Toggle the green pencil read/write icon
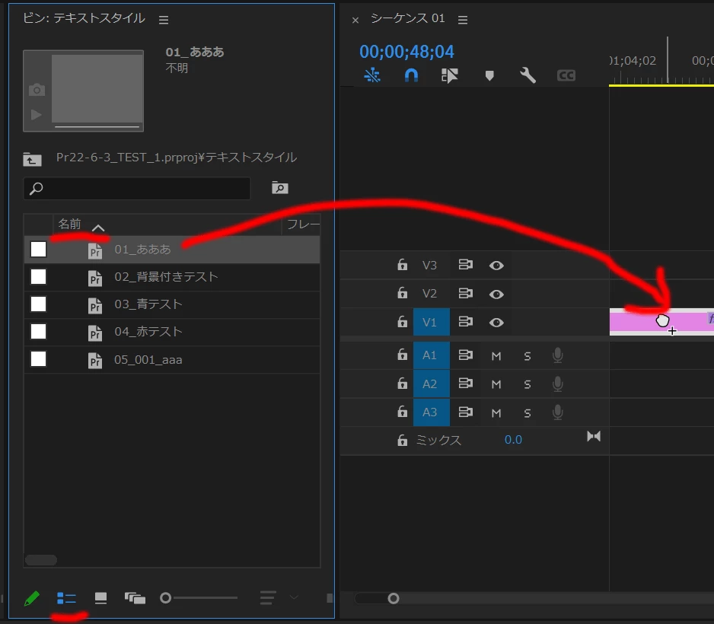Screen dimensions: 714x624 [31, 598]
